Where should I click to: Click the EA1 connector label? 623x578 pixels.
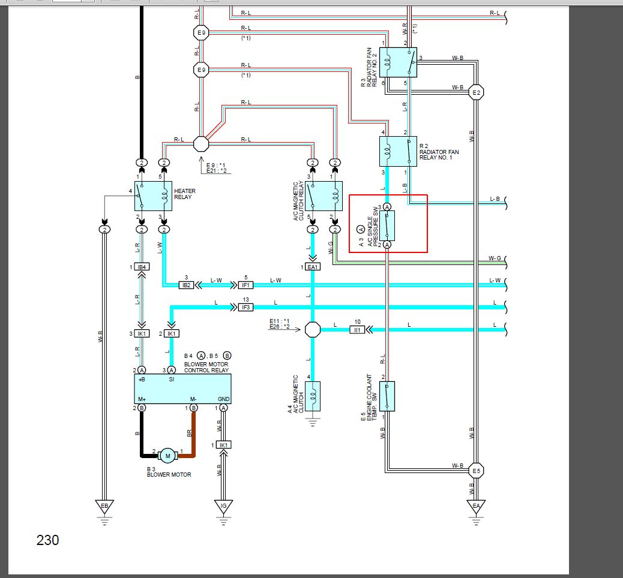tap(313, 267)
